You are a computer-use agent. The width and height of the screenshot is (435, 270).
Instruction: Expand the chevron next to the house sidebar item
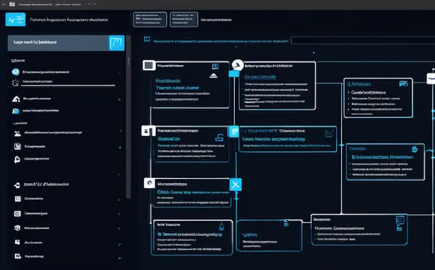[x=119, y=99]
